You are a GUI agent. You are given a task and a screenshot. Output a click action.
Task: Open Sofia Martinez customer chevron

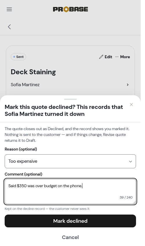[128, 85]
